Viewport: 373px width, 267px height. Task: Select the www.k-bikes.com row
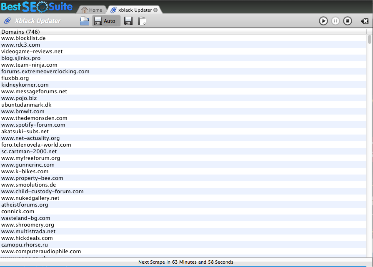(183, 171)
